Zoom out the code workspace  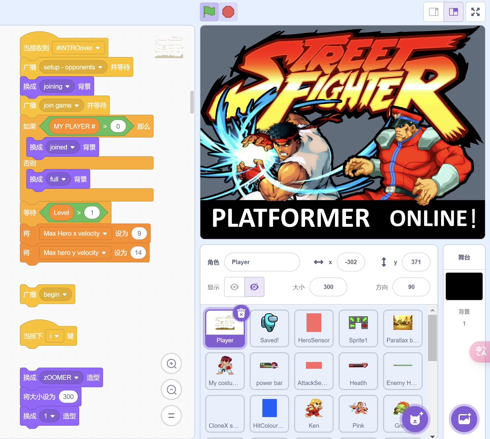[x=171, y=389]
